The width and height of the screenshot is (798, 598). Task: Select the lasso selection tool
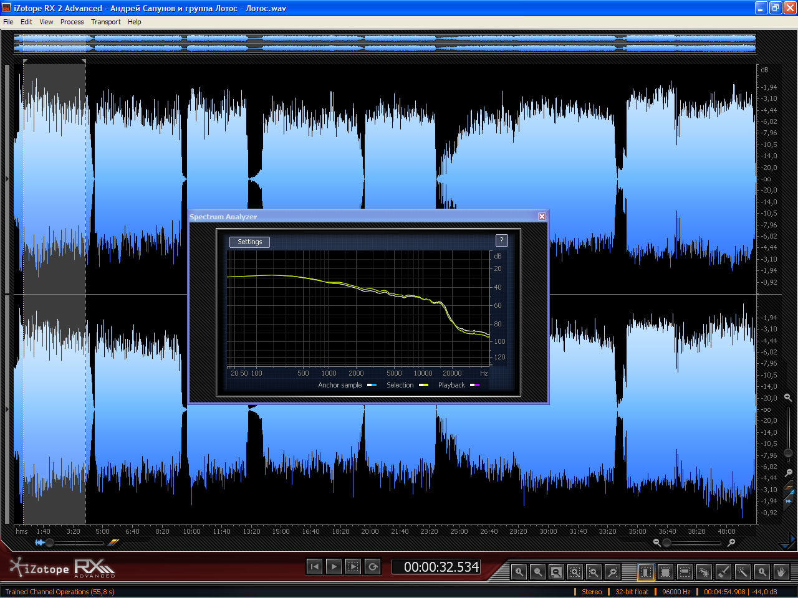pos(704,571)
